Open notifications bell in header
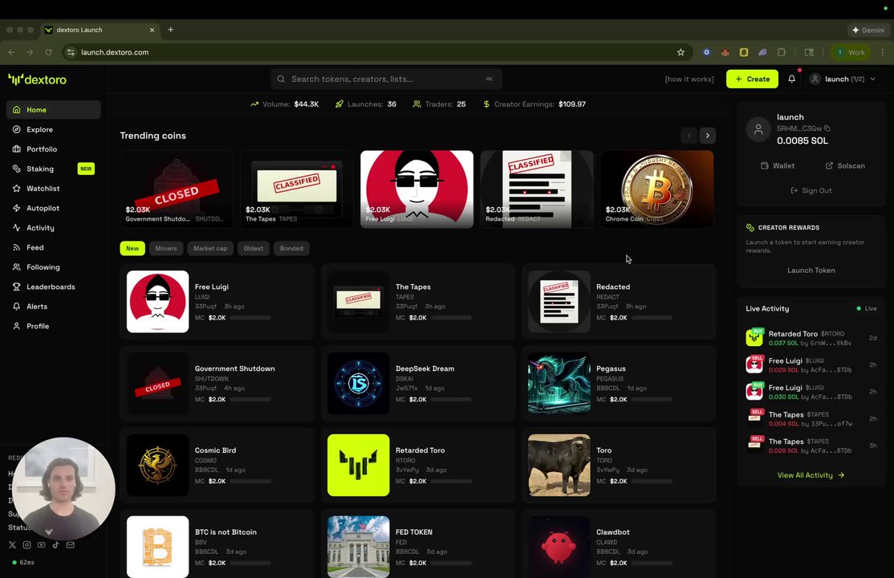Image resolution: width=894 pixels, height=578 pixels. [791, 79]
